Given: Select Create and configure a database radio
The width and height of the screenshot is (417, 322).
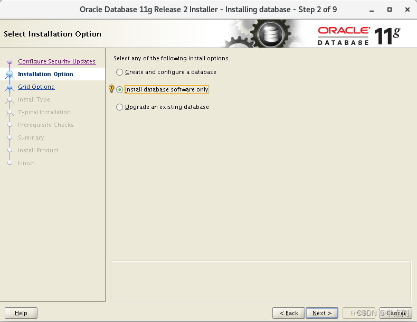Looking at the screenshot, I should click(119, 72).
